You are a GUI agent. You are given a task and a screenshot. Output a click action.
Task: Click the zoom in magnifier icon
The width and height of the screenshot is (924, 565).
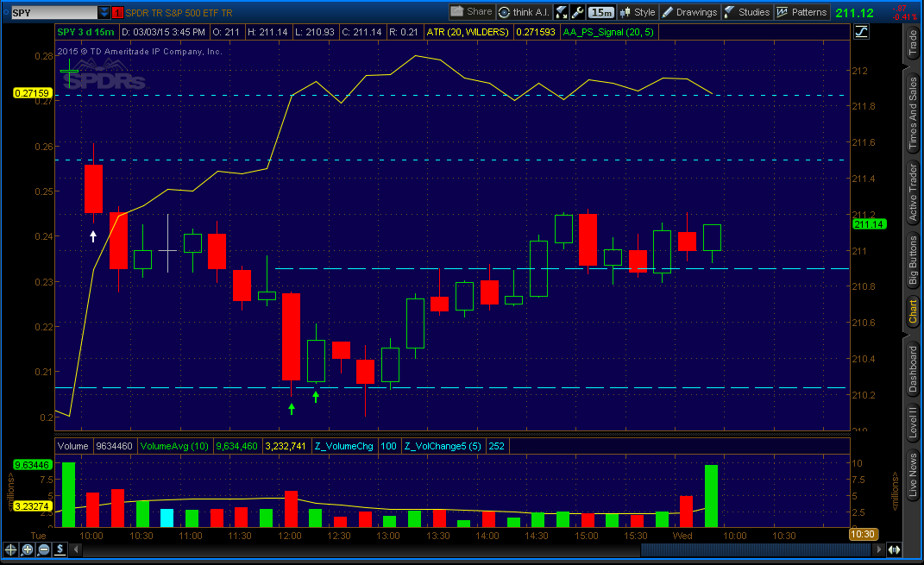27,549
